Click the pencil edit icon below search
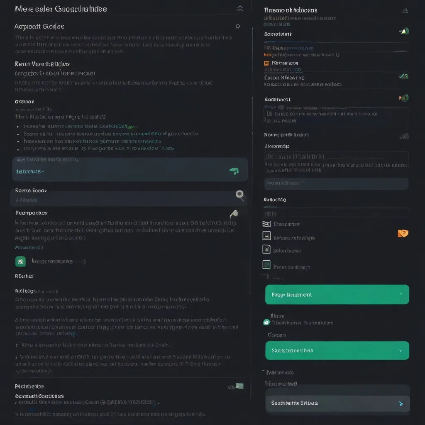 click(x=234, y=214)
